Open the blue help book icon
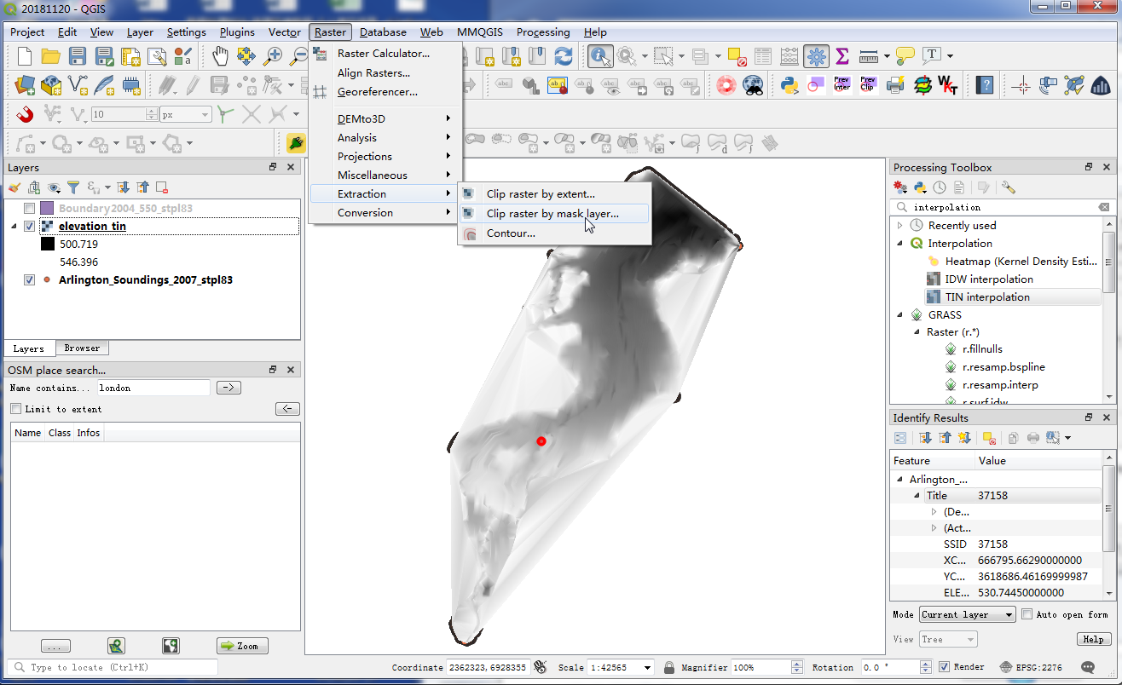1122x685 pixels. point(986,85)
